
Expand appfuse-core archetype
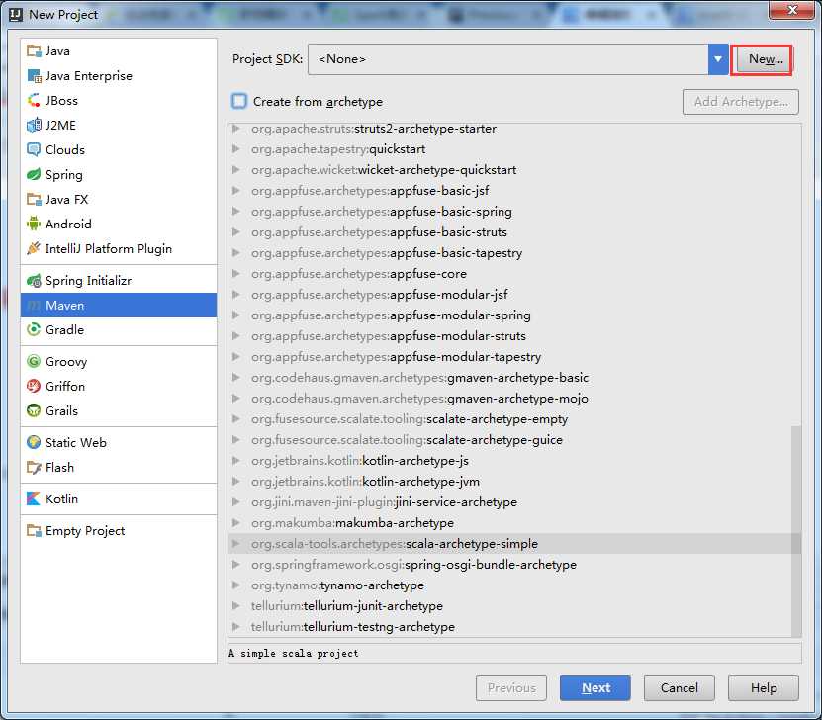pyautogui.click(x=235, y=274)
